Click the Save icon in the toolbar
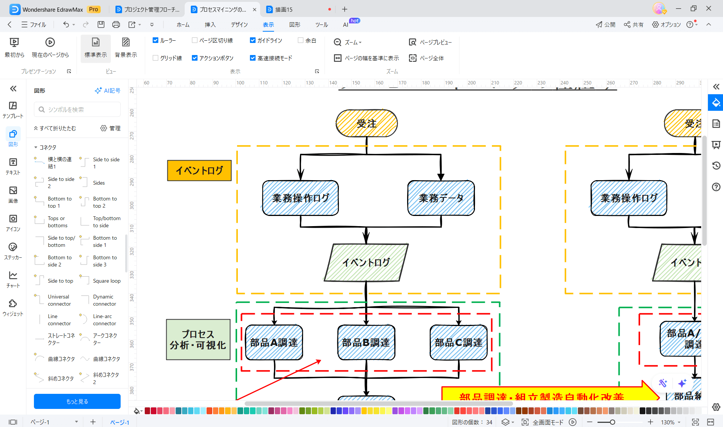This screenshot has width=723, height=427. pos(101,24)
